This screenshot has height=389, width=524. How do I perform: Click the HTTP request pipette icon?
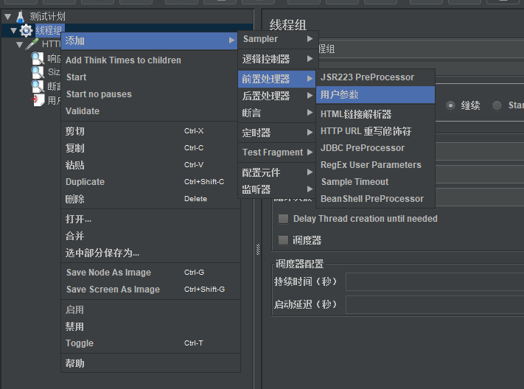32,43
